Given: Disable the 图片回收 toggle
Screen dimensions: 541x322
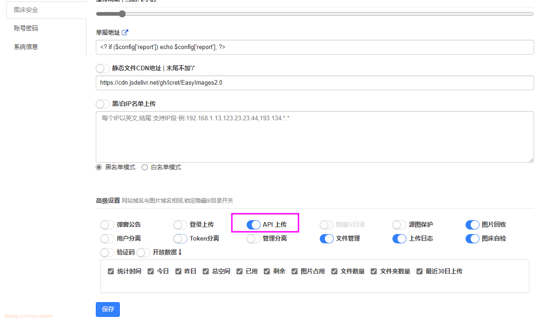Looking at the screenshot, I should [472, 225].
